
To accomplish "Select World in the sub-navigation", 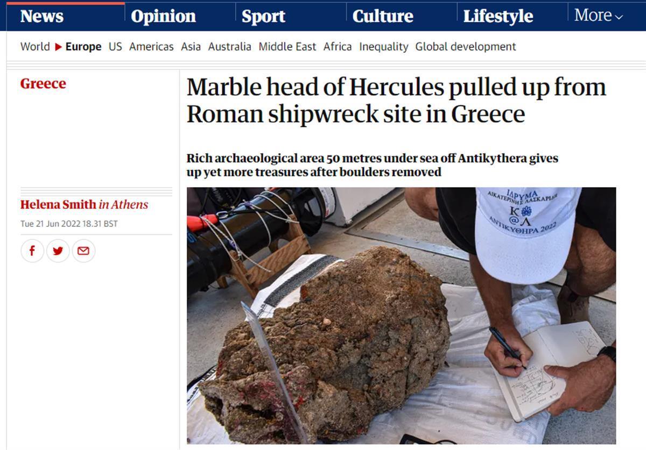I will pos(35,47).
